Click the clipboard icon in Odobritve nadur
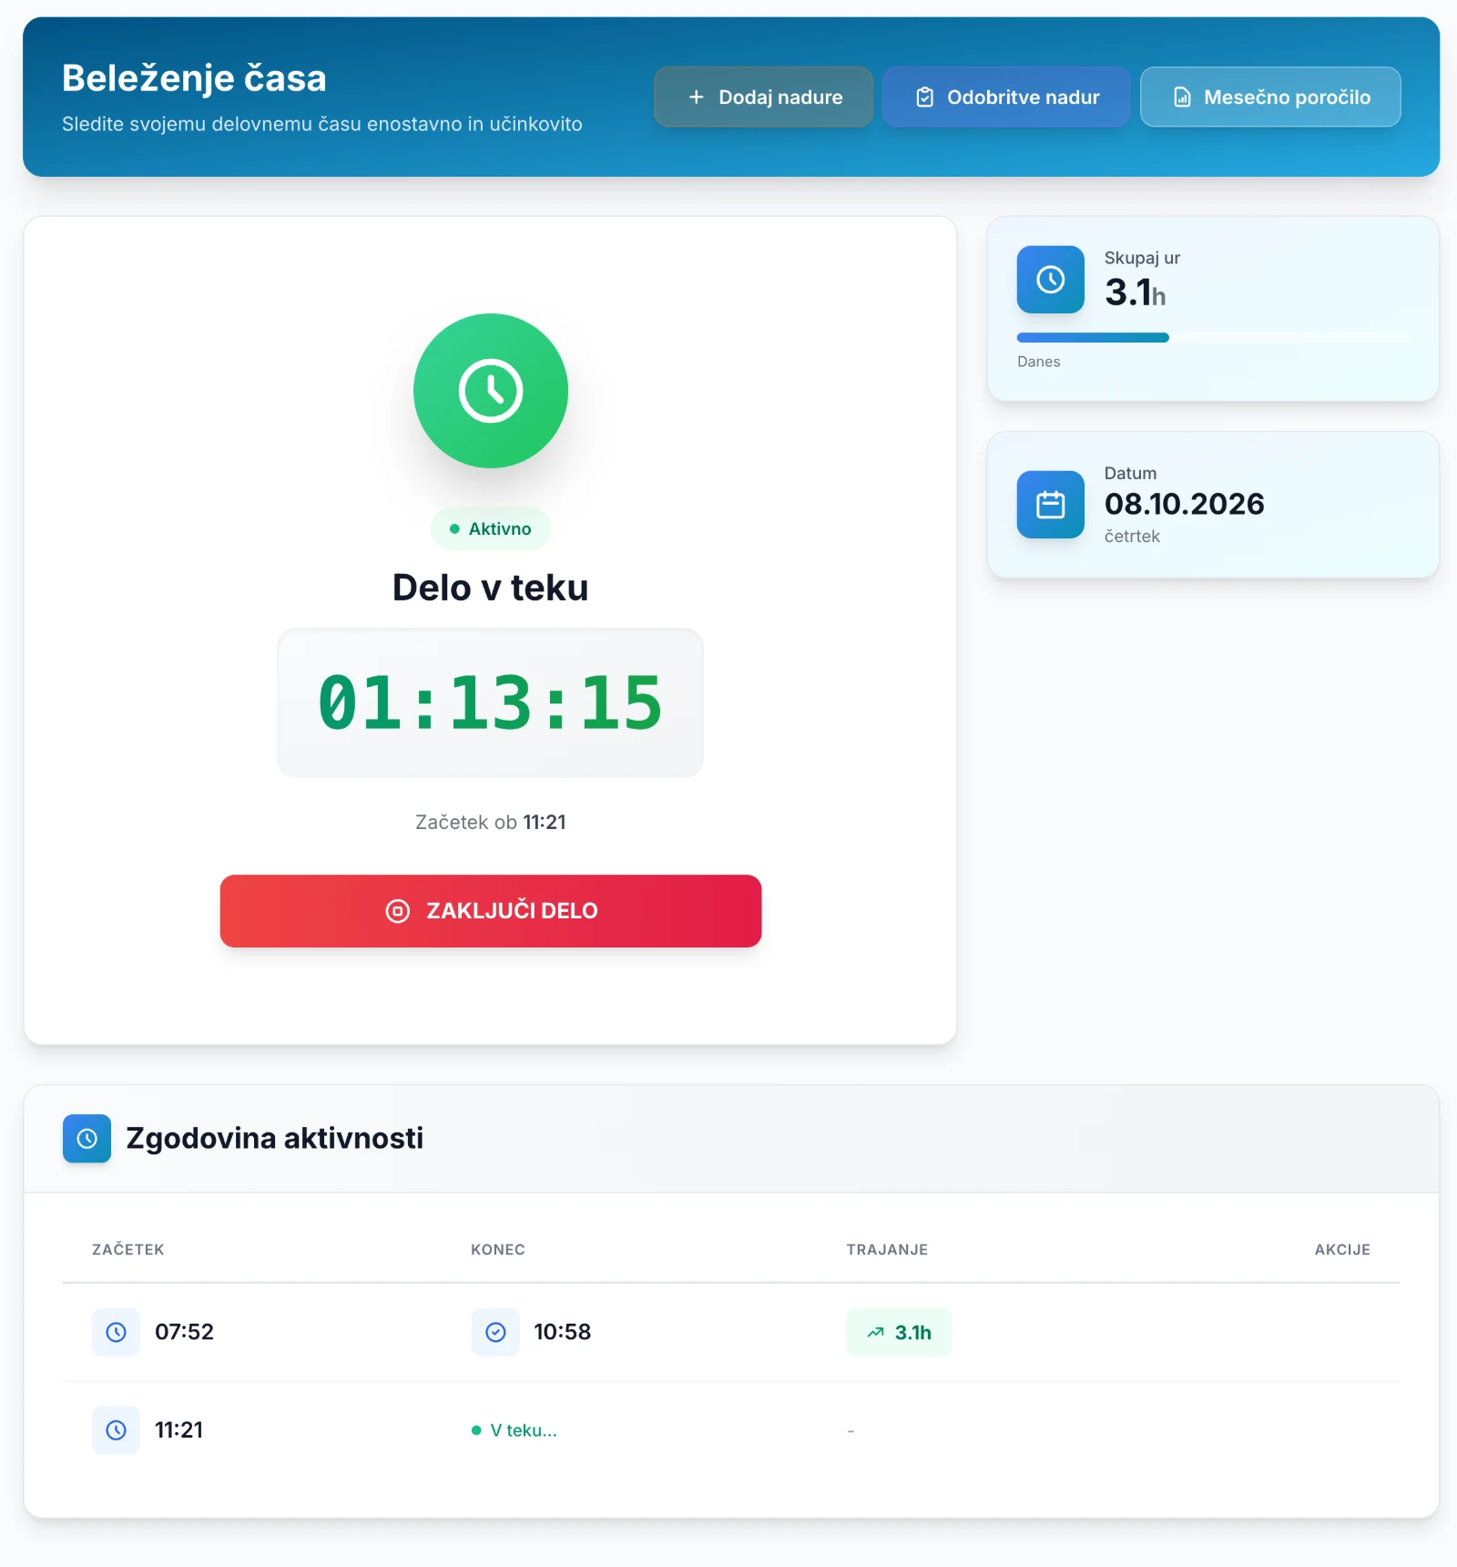Image resolution: width=1457 pixels, height=1567 pixels. [924, 97]
